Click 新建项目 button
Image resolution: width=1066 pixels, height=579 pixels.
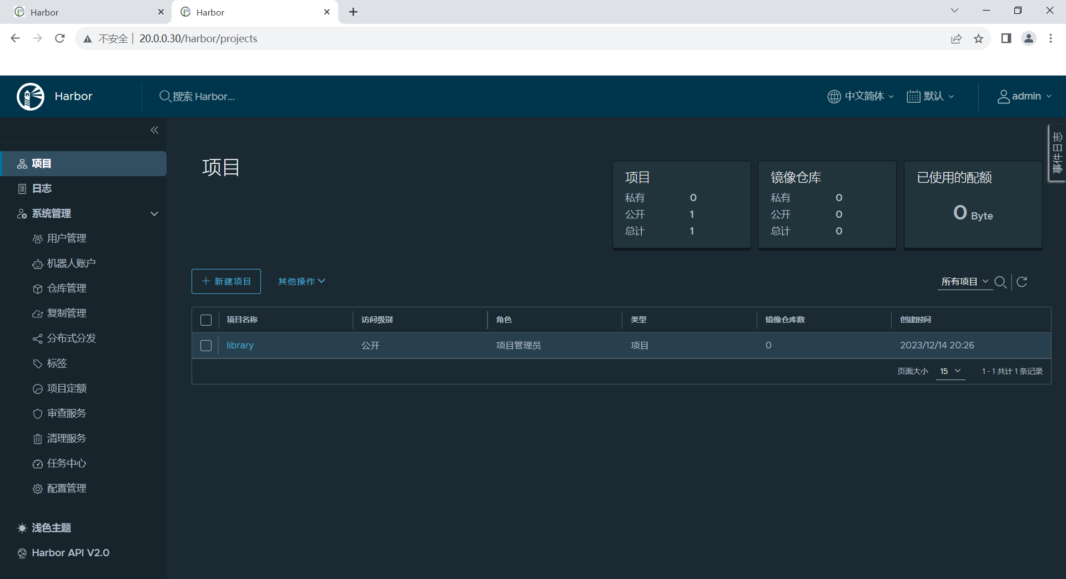(226, 281)
